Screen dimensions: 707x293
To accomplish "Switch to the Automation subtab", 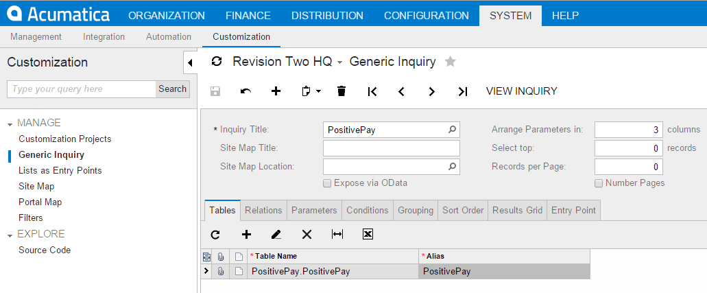I will tap(169, 36).
